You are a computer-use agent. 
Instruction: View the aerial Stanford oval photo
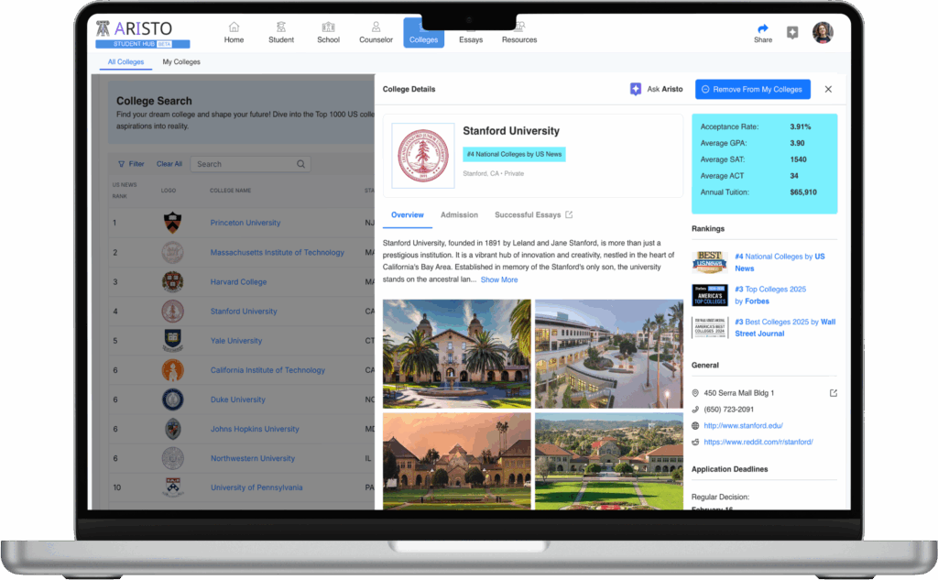[x=609, y=461]
